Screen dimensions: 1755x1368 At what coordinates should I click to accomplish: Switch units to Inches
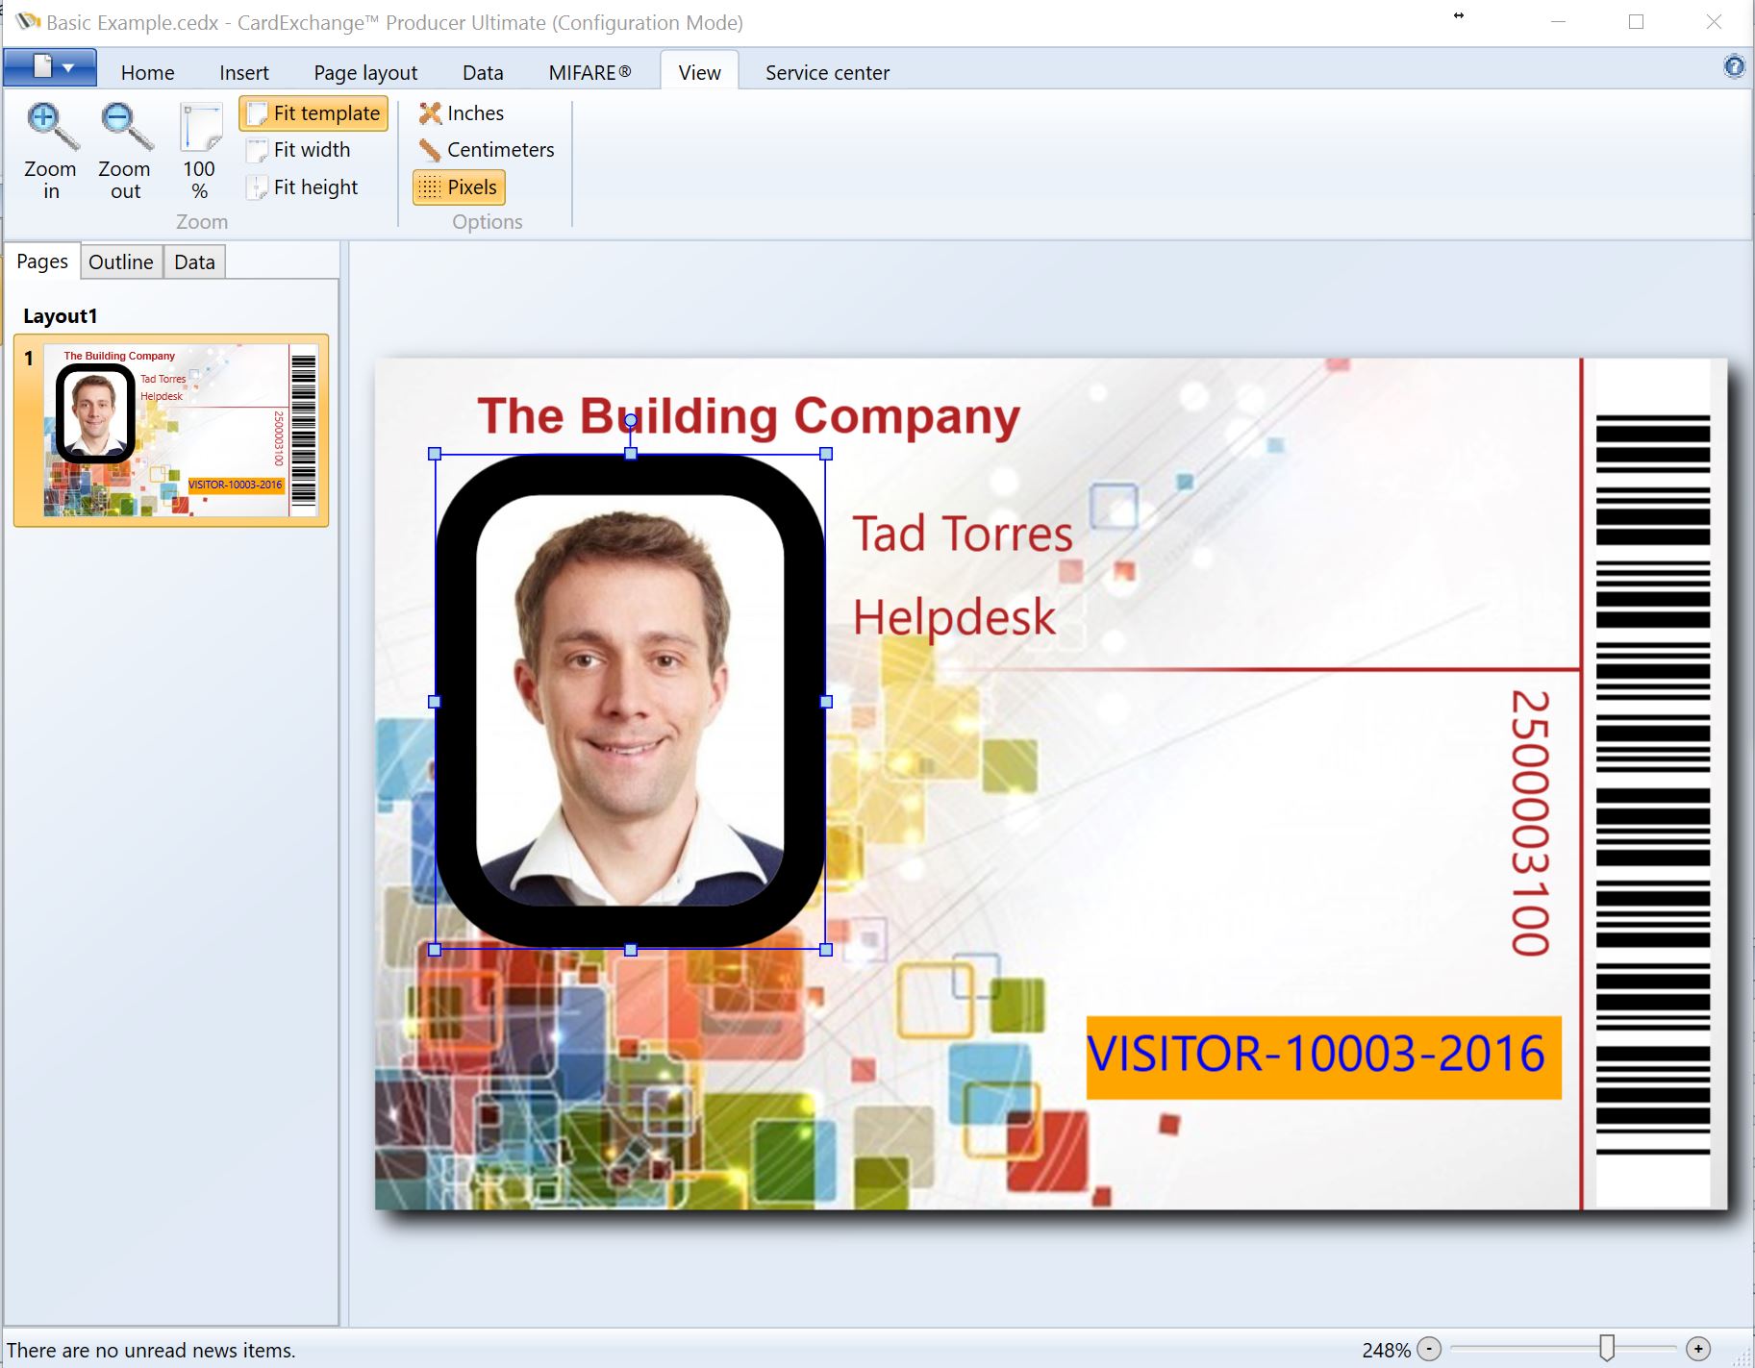click(462, 113)
